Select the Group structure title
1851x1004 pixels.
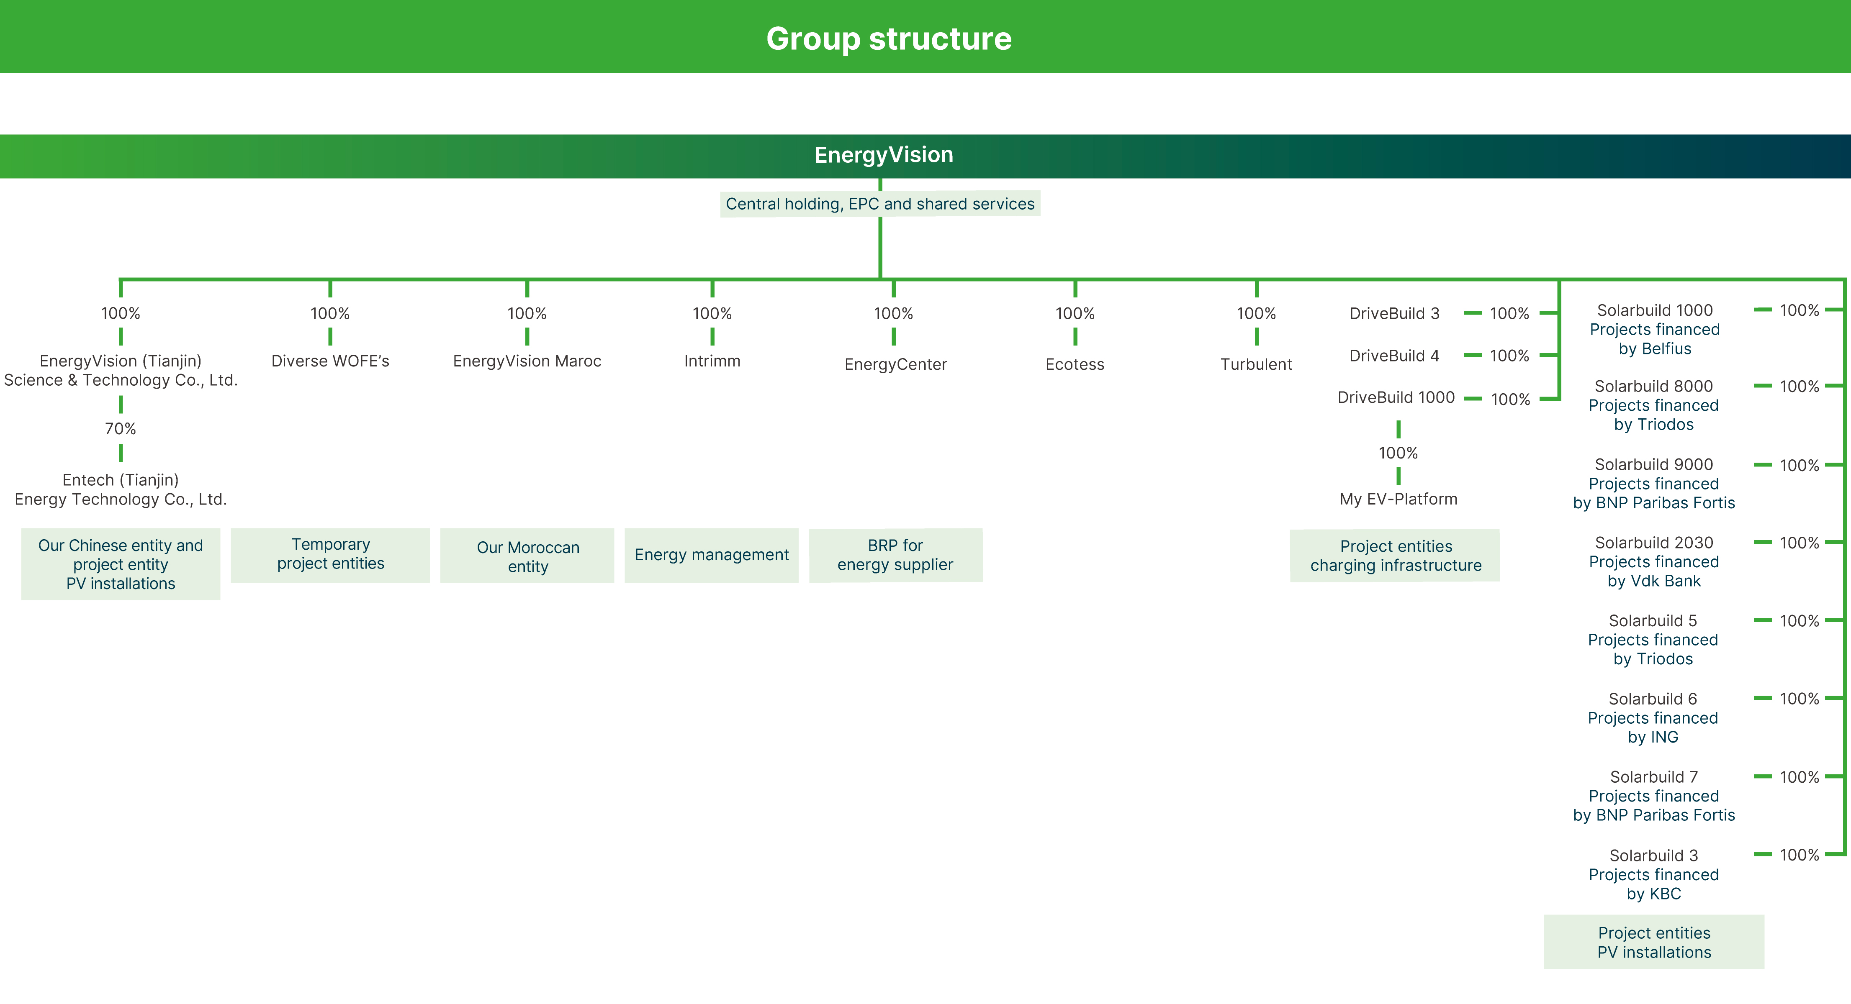pyautogui.click(x=888, y=39)
